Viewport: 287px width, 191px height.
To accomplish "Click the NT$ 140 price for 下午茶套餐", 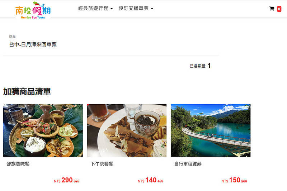I will (150, 180).
